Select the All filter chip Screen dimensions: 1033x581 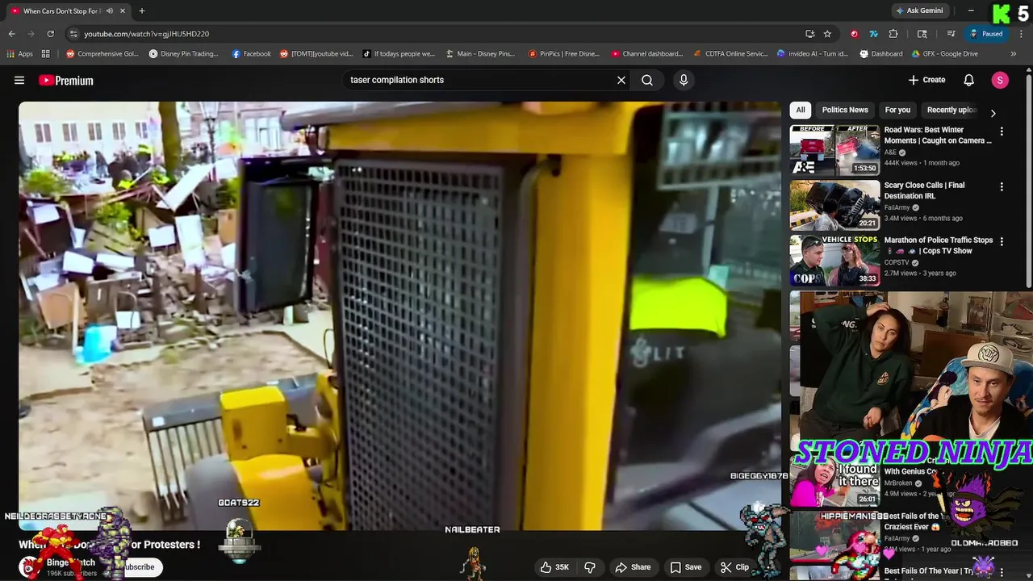click(801, 110)
